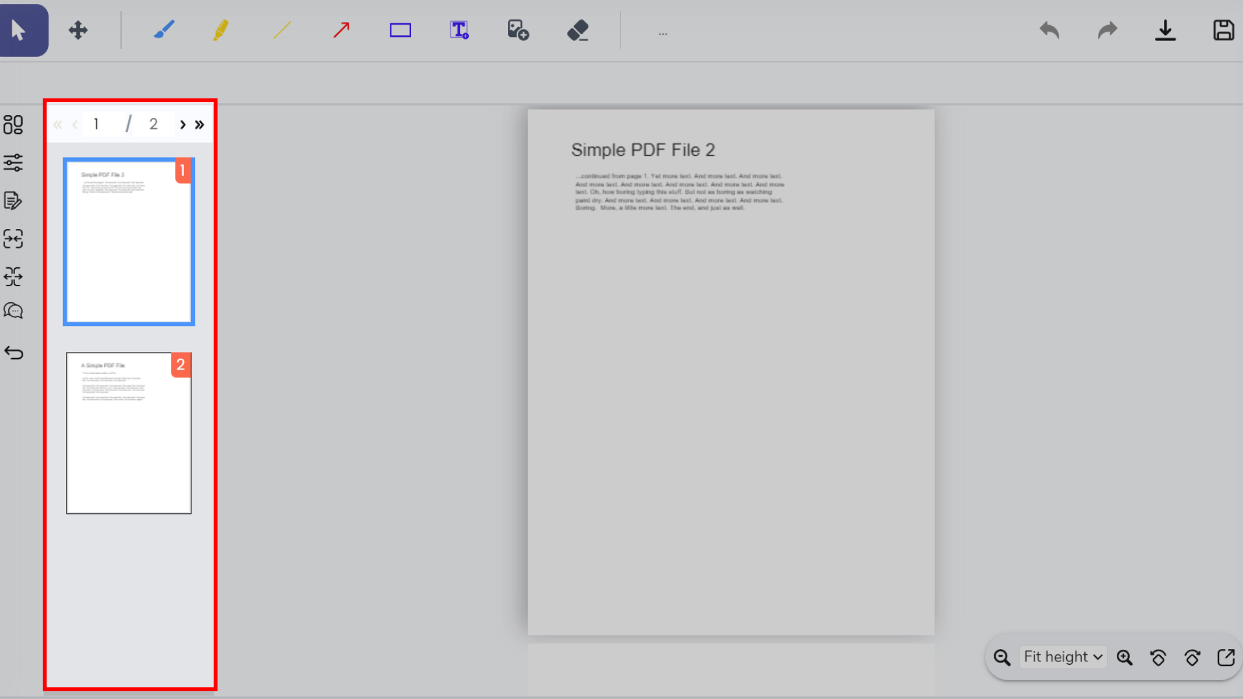Select page 2 thumbnail
Viewport: 1243px width, 699px height.
129,433
